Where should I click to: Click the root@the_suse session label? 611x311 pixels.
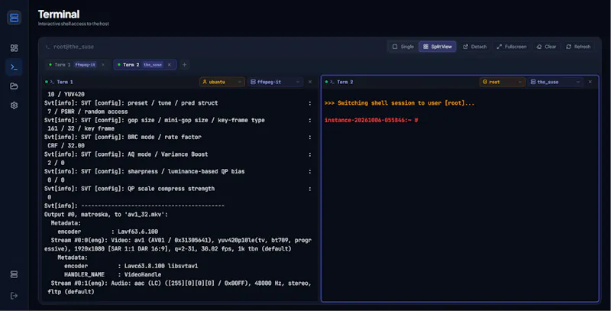pyautogui.click(x=73, y=47)
